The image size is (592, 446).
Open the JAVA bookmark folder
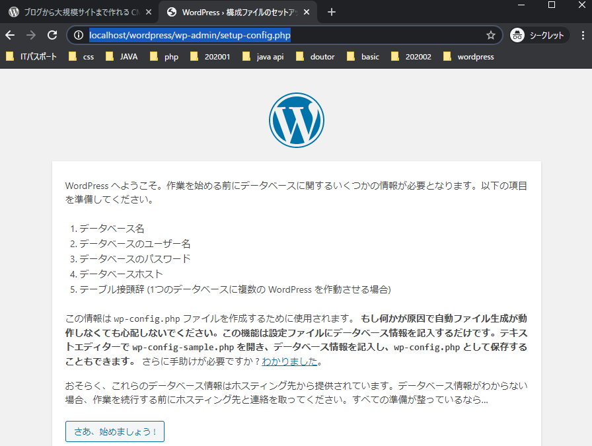pyautogui.click(x=122, y=57)
